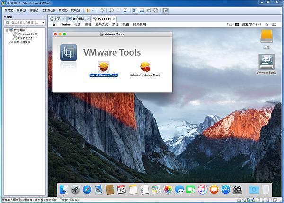The width and height of the screenshot is (284, 203).
Task: Select the MAC drive on the desktop
Action: [x=266, y=39]
